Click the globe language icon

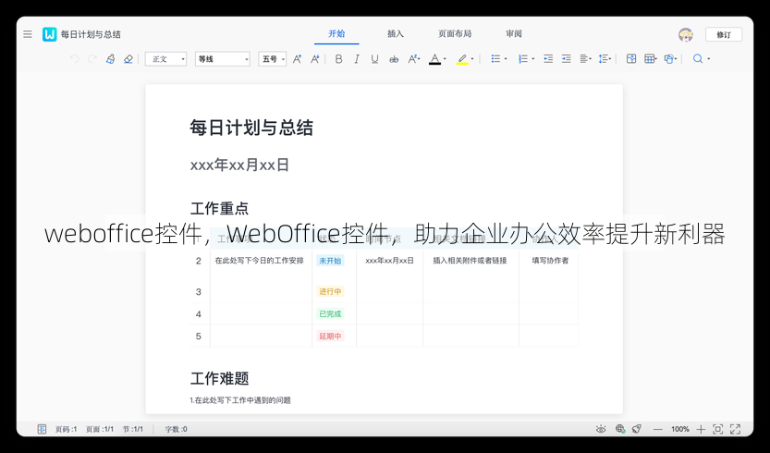pyautogui.click(x=620, y=429)
